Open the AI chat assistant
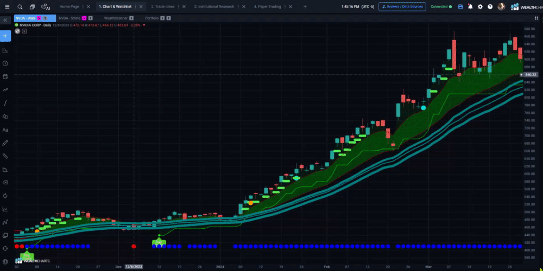The height and width of the screenshot is (271, 543). 46,7
